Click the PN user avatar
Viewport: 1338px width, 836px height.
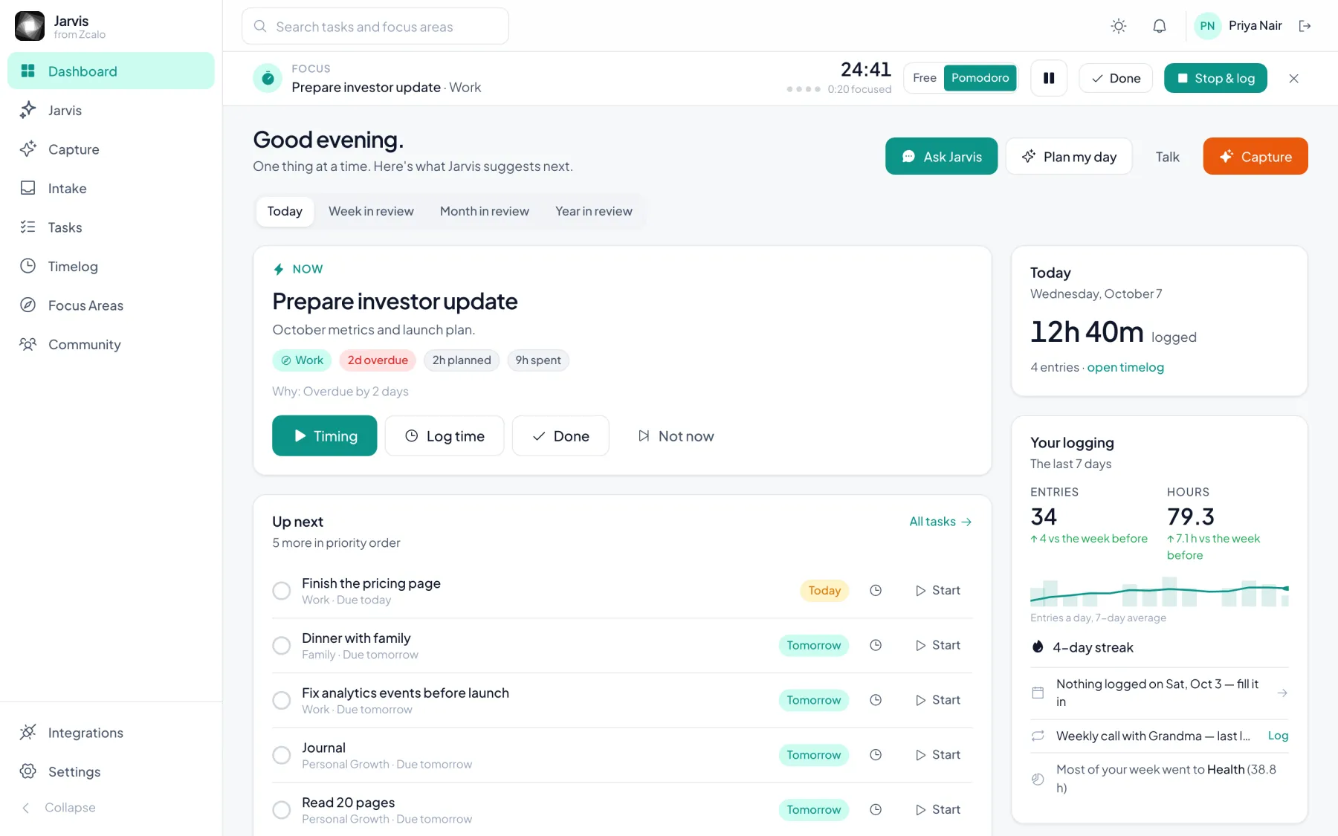pos(1208,26)
